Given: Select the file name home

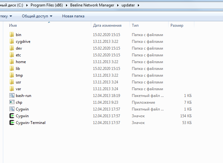Looking at the screenshot, I should coord(21,62).
